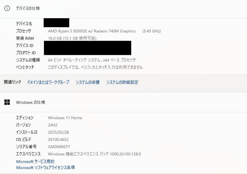This screenshot has width=247, height=174.
Task: Open the システムの詳細設定 link
Action: pos(123,82)
